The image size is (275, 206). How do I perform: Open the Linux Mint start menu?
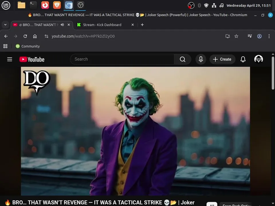(6, 5)
